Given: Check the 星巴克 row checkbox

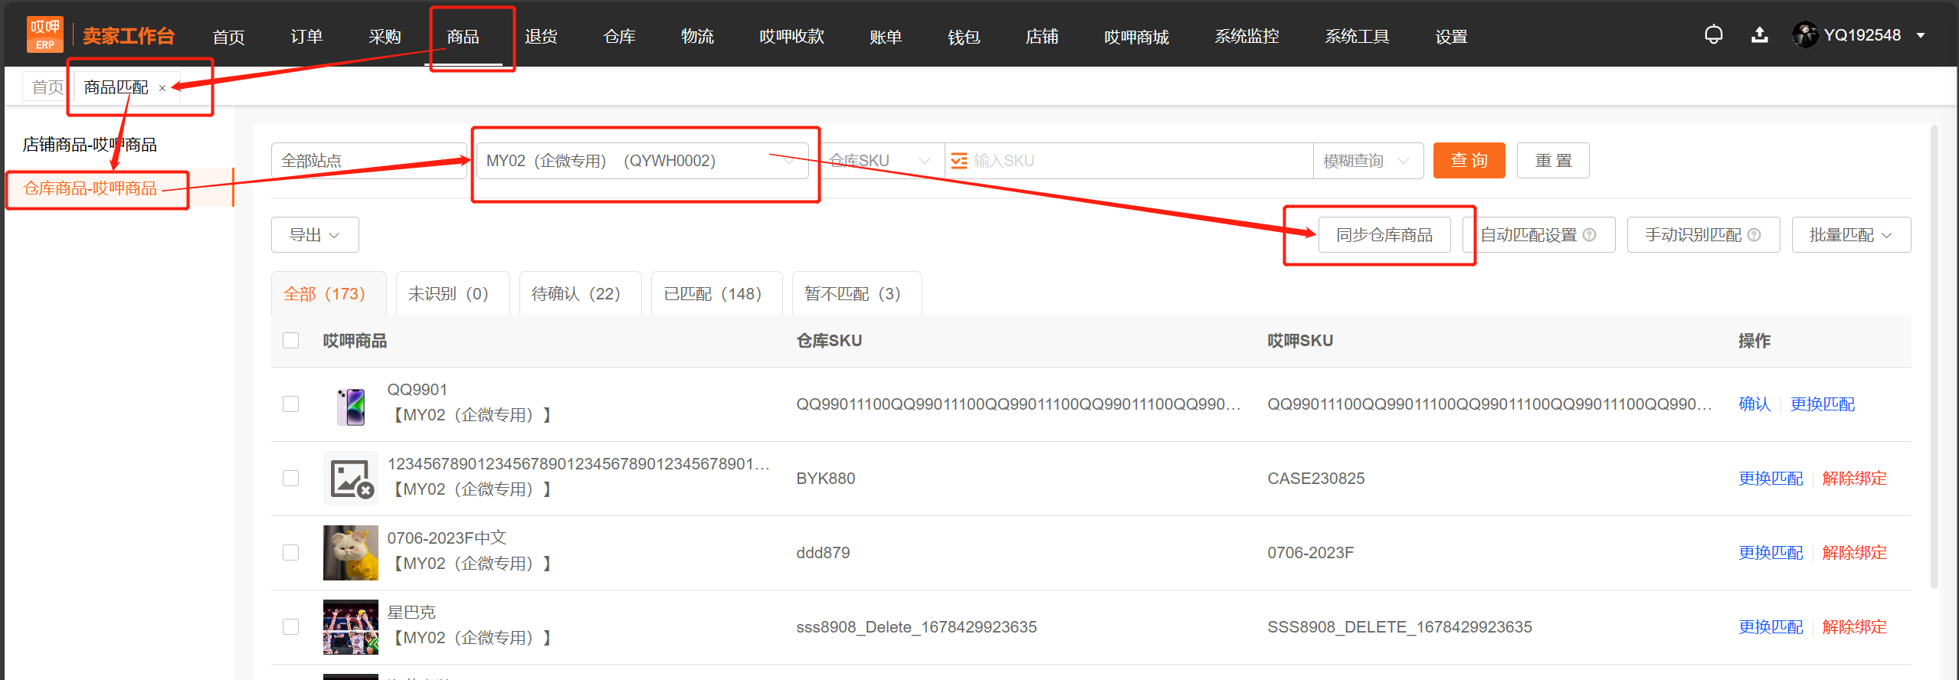Looking at the screenshot, I should pos(291,627).
